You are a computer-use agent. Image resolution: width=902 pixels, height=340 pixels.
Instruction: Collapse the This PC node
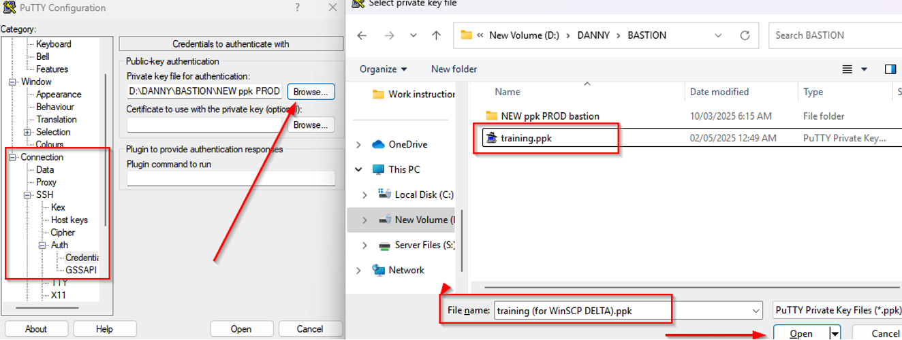pyautogui.click(x=359, y=169)
